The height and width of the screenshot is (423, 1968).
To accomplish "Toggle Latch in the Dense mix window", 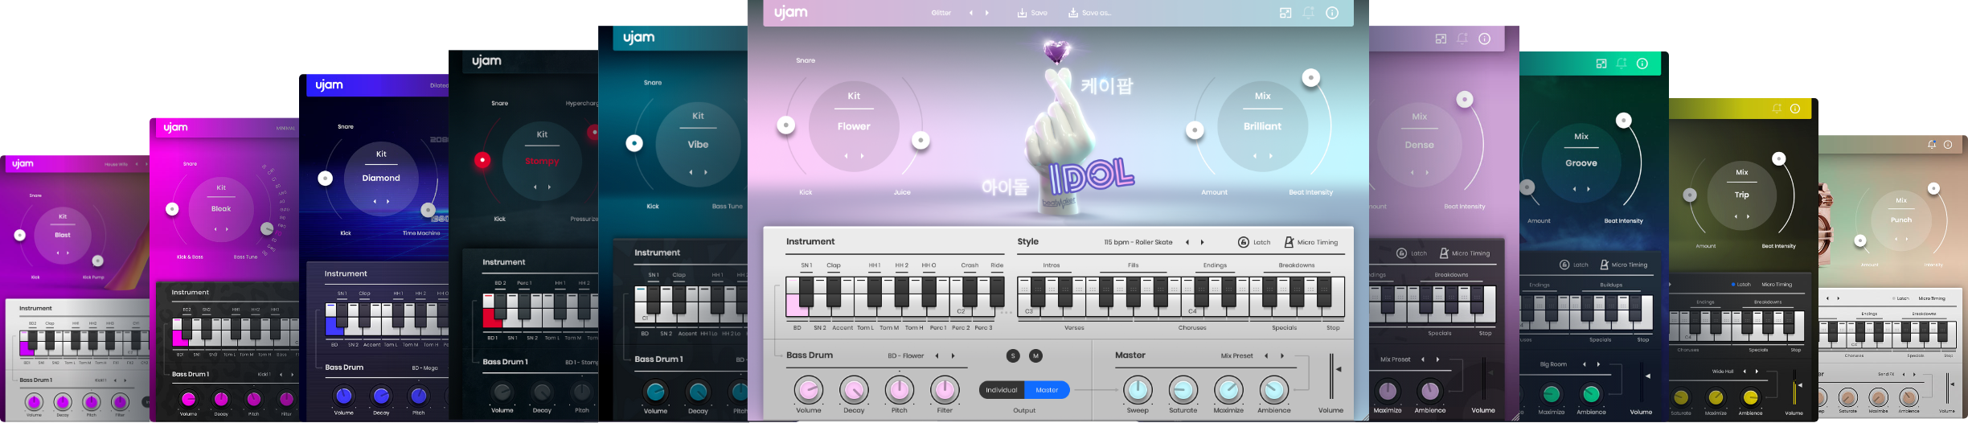I will tap(1412, 253).
